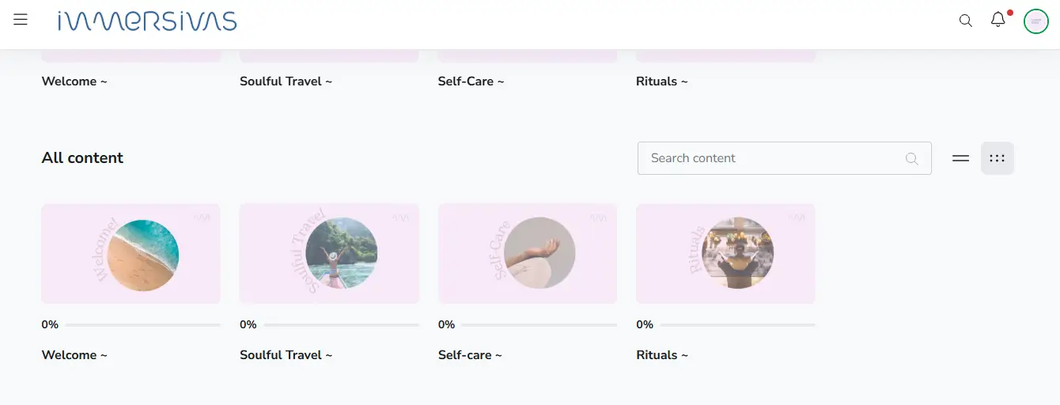Open the user profile avatar
1060x405 pixels.
pos(1035,21)
